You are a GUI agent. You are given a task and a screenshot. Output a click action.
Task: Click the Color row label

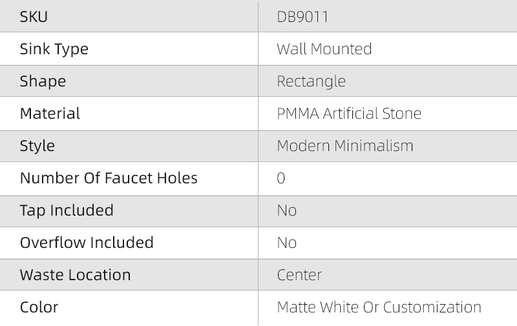tap(39, 307)
